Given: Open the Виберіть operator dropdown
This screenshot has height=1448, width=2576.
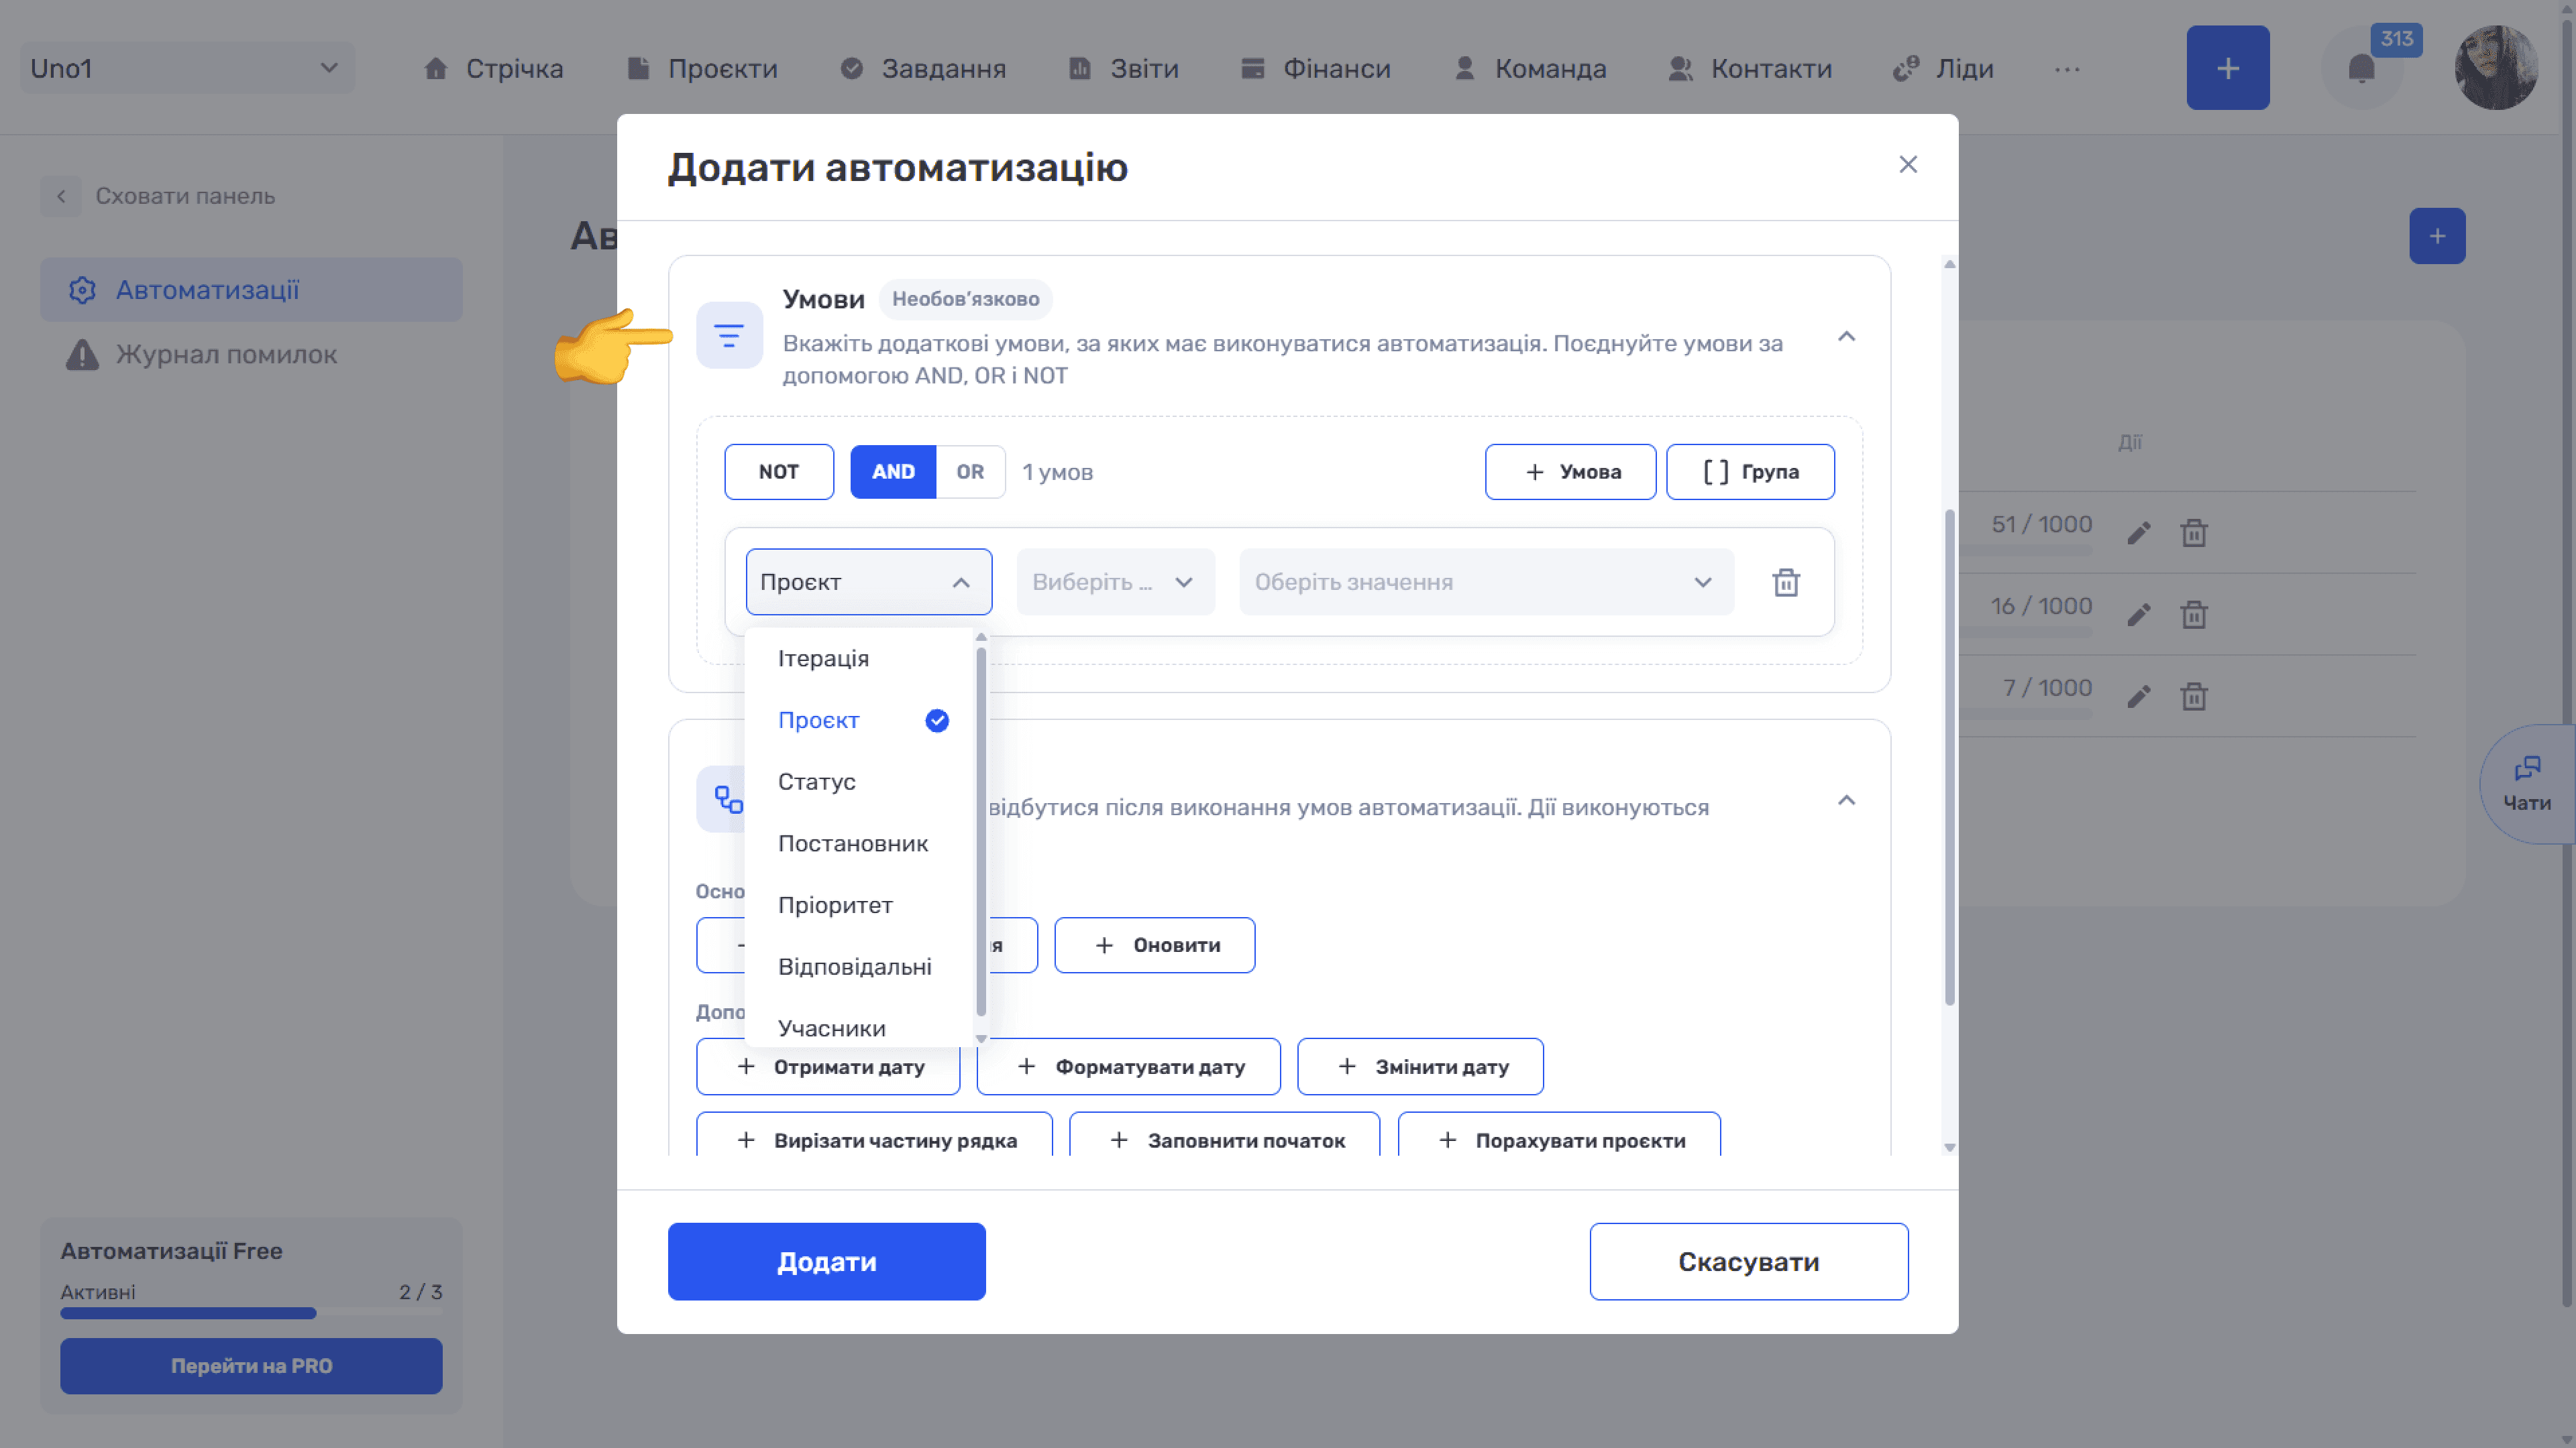Looking at the screenshot, I should click(1115, 582).
